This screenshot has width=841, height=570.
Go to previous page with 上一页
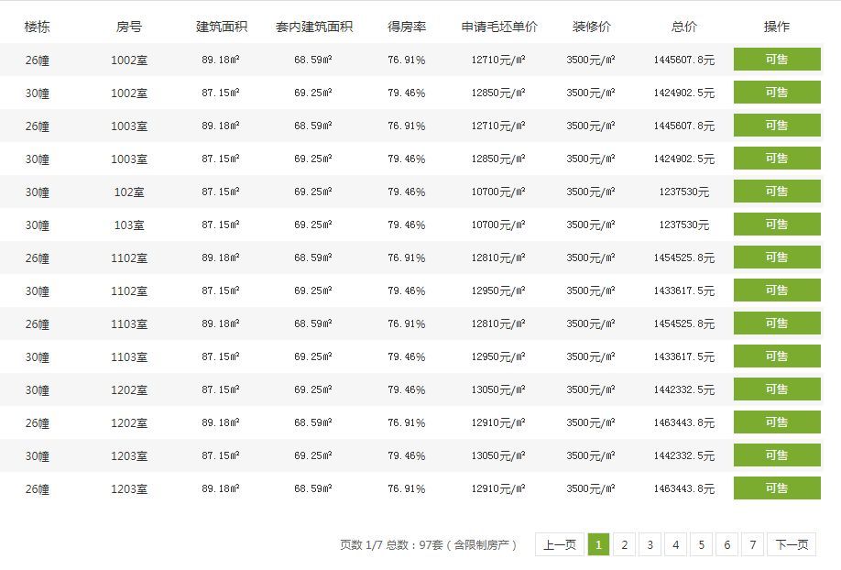pos(560,544)
